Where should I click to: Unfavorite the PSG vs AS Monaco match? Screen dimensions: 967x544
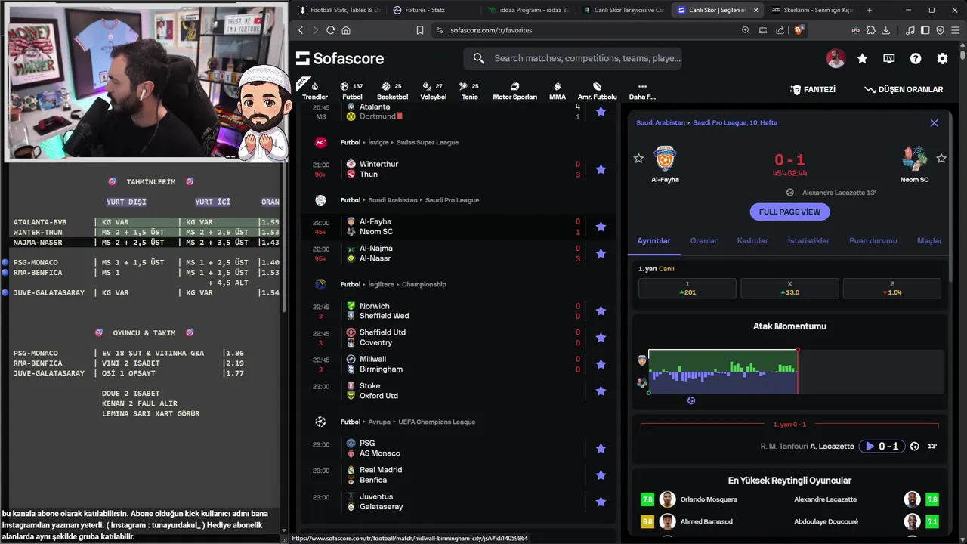(601, 448)
